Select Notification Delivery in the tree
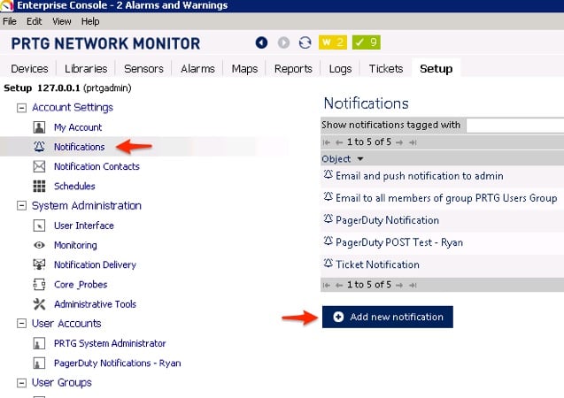This screenshot has width=564, height=398. (95, 264)
